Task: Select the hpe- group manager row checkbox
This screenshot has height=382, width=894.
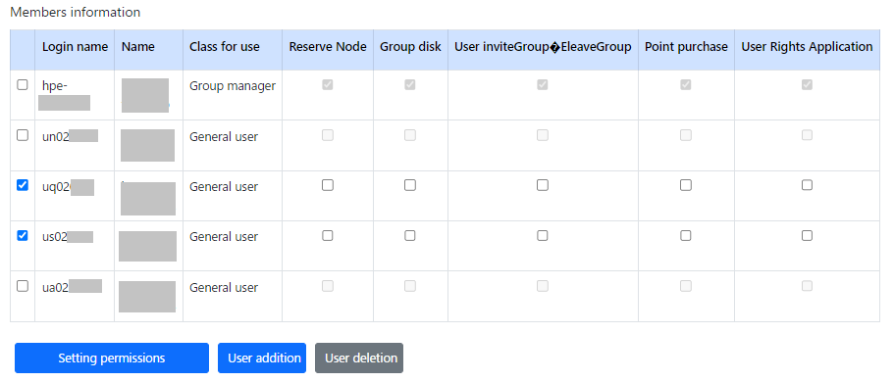Action: click(x=23, y=85)
